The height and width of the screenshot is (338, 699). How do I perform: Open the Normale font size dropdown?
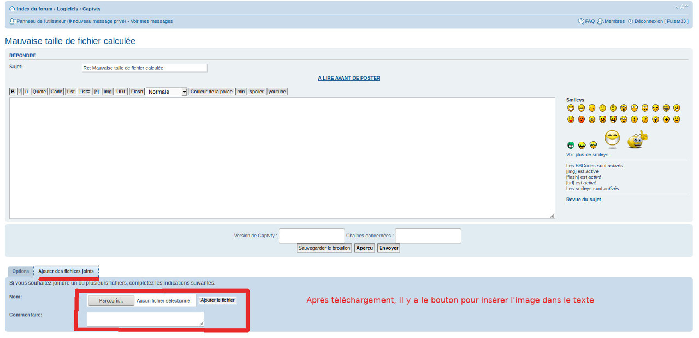click(167, 92)
